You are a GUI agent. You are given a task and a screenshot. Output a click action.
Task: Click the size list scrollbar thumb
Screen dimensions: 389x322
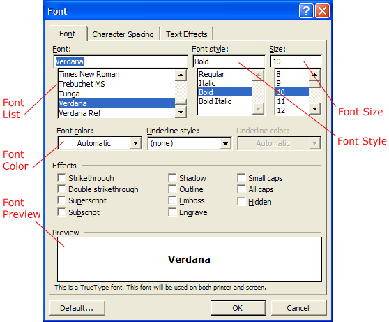click(x=315, y=85)
